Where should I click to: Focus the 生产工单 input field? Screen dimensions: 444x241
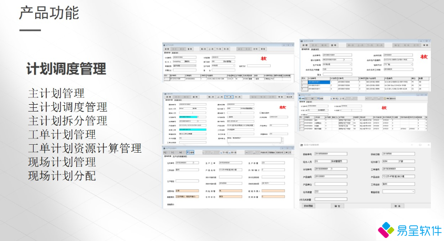point(231,163)
